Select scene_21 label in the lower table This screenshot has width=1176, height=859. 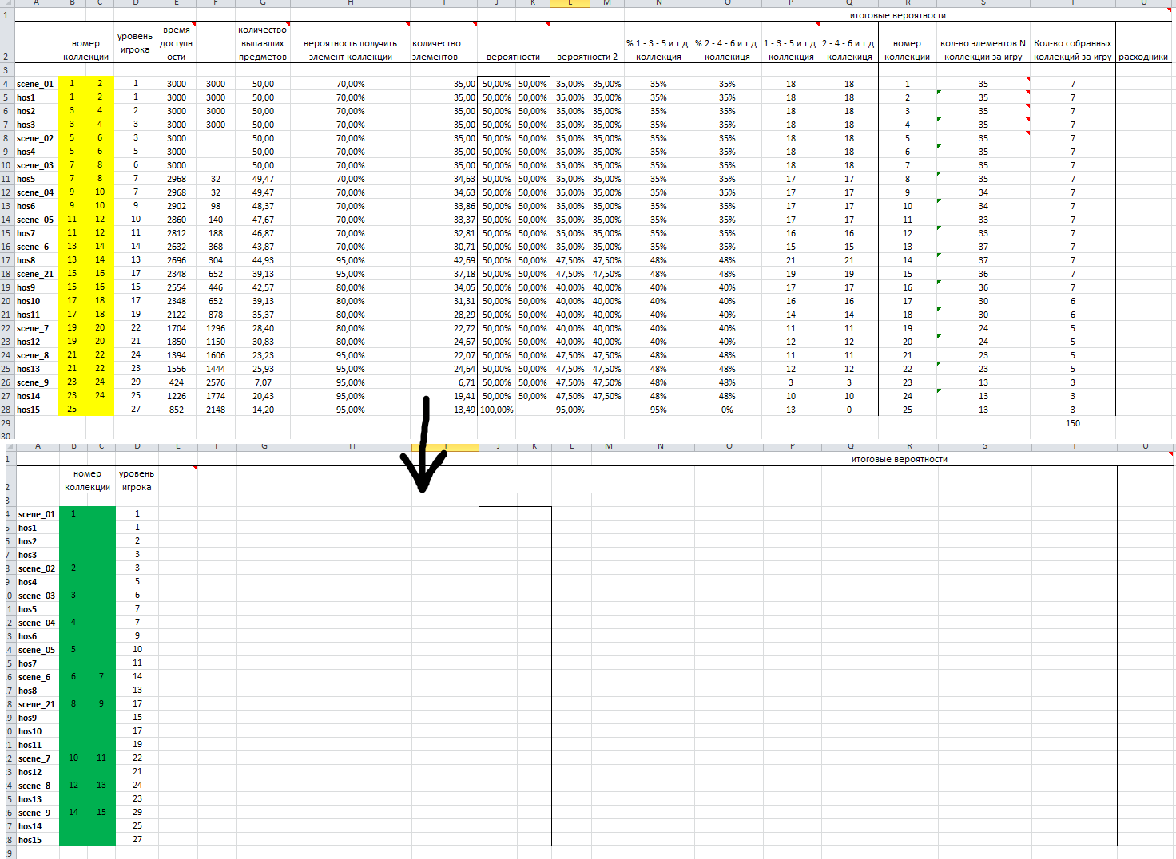pos(37,704)
